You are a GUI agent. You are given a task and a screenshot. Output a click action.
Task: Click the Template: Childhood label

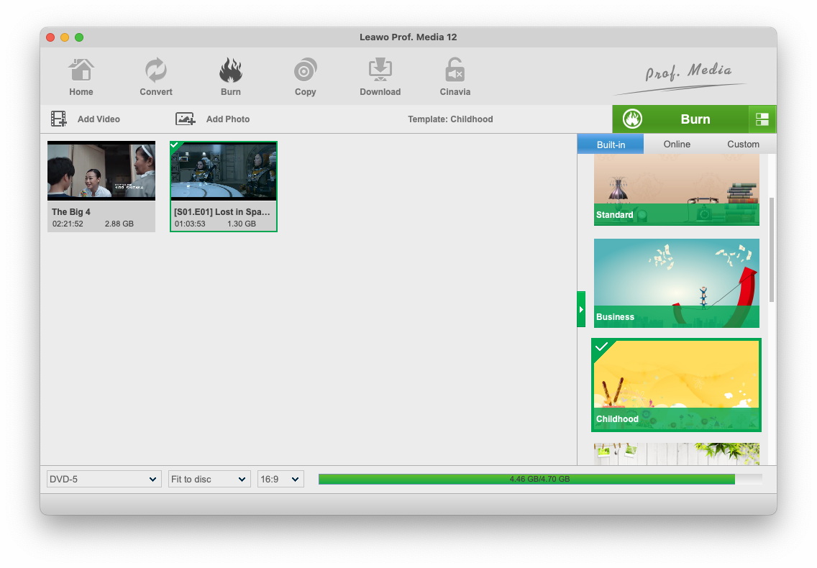pos(450,119)
